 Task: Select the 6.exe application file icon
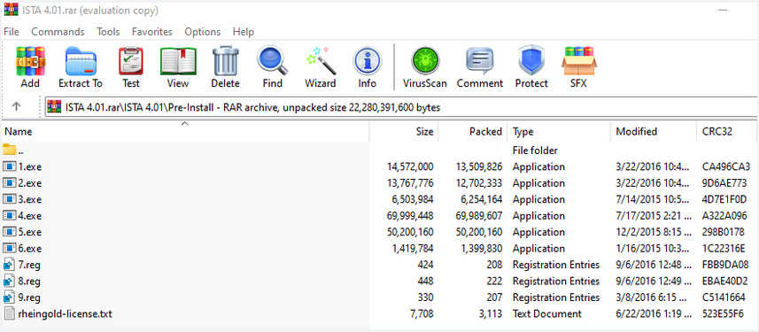(10, 249)
